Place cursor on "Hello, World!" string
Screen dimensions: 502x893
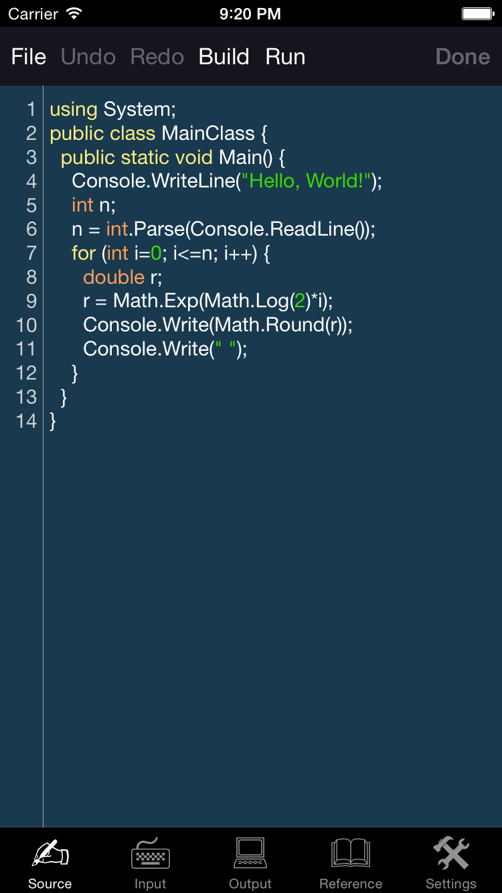tap(306, 181)
